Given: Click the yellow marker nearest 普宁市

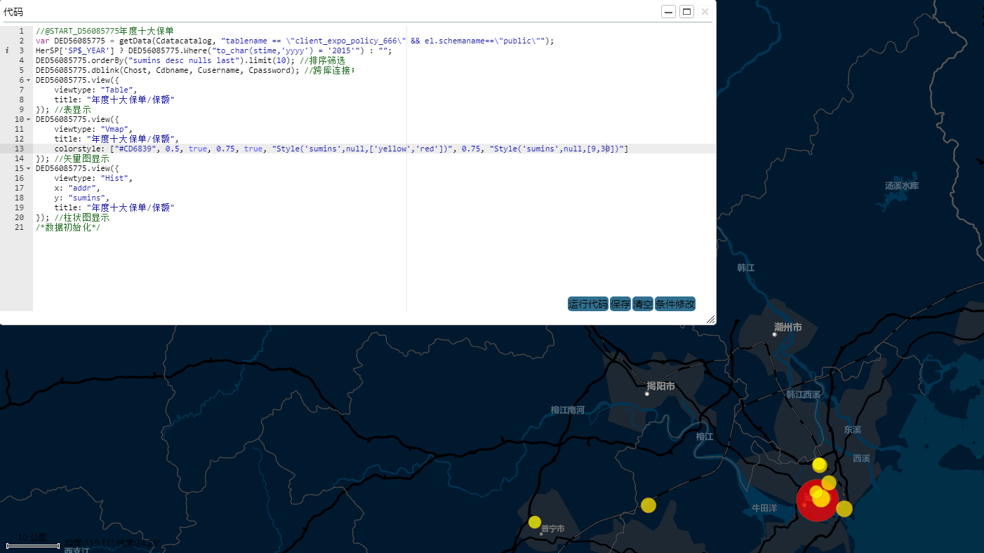Looking at the screenshot, I should point(535,522).
